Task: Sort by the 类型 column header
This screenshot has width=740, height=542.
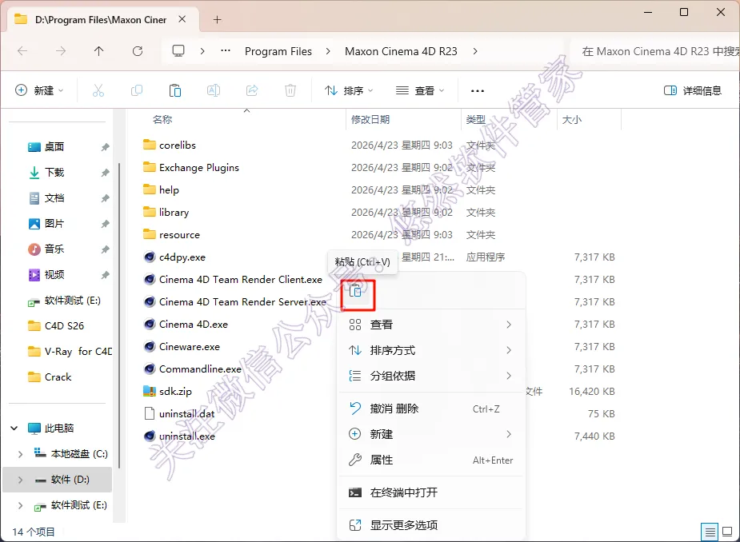Action: [476, 120]
